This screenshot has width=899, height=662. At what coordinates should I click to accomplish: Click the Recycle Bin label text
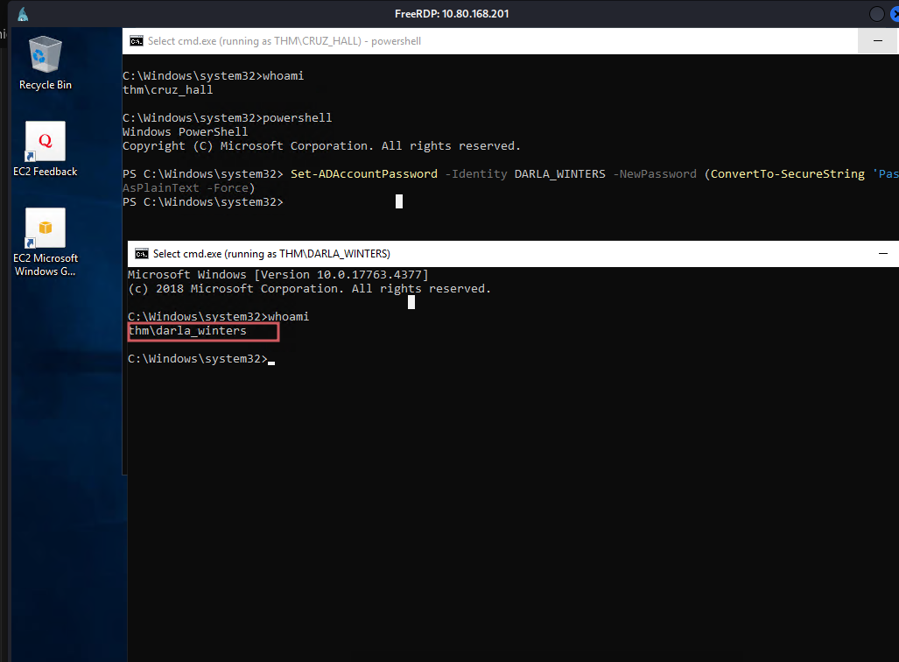[46, 85]
